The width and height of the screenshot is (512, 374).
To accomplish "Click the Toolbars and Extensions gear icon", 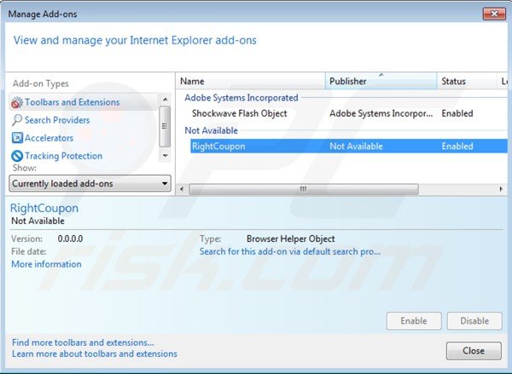I will pyautogui.click(x=17, y=103).
